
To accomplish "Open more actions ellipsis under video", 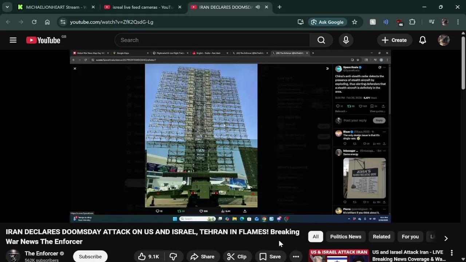I will click(296, 257).
